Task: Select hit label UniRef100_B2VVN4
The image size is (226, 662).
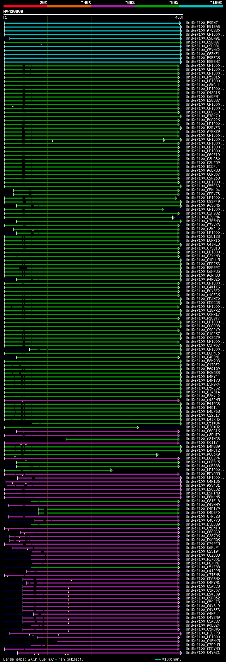Action: point(203,217)
